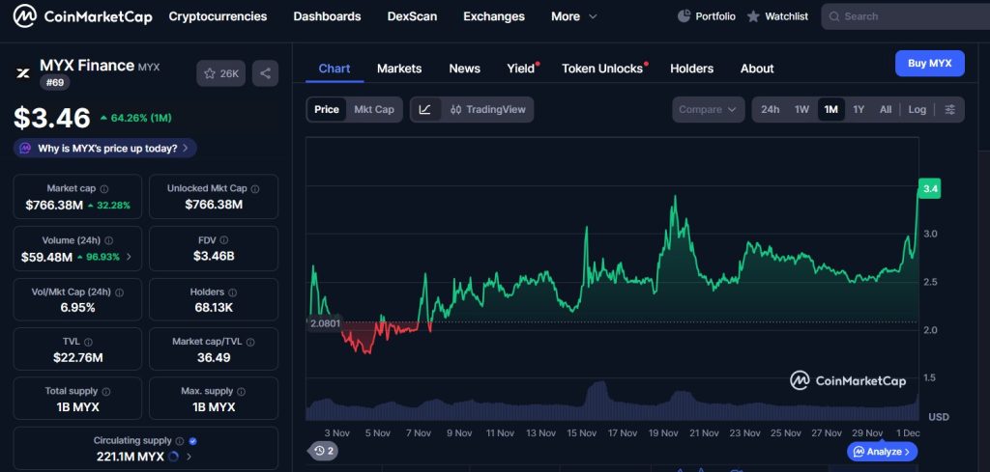Open the Token Unlocks tab

(x=602, y=69)
